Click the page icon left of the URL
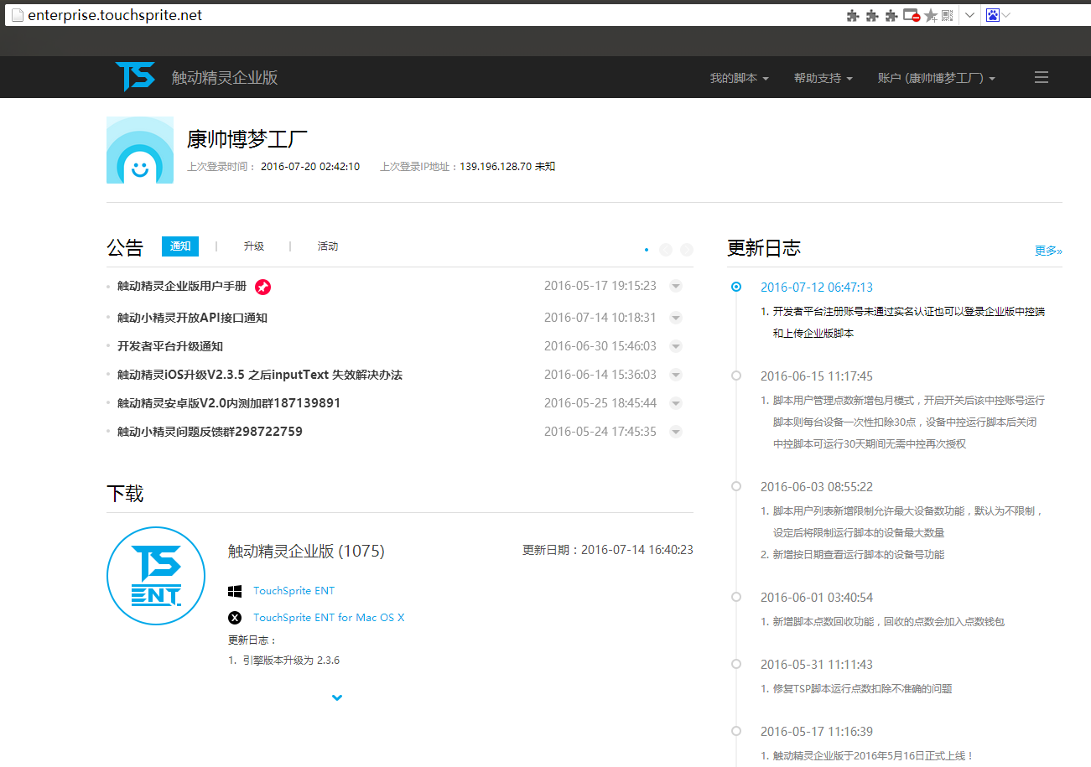Viewport: 1091px width, 767px height. click(x=16, y=15)
